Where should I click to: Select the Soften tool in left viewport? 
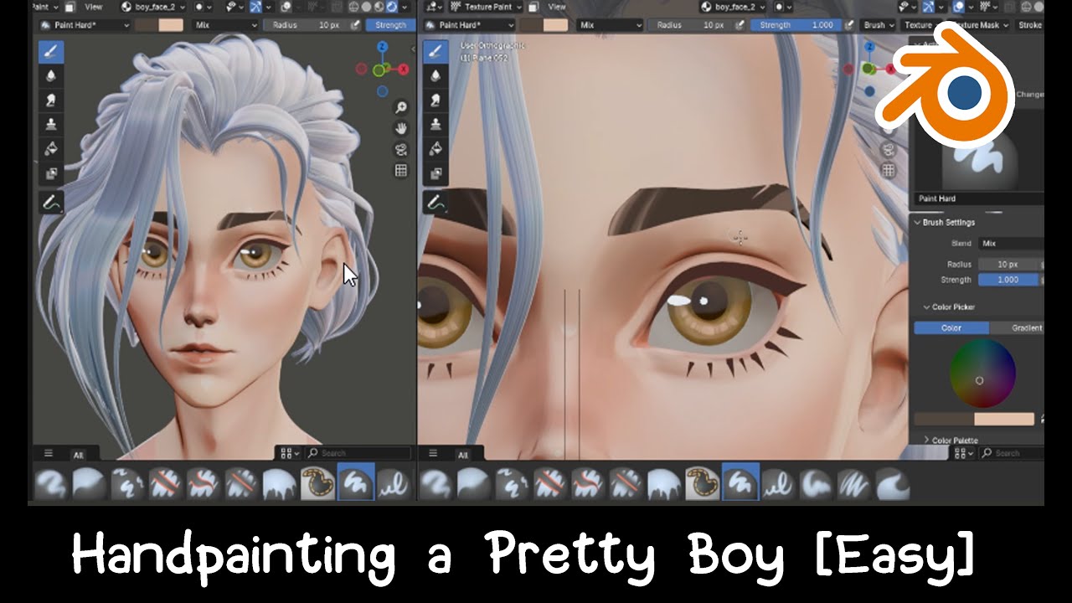(51, 76)
